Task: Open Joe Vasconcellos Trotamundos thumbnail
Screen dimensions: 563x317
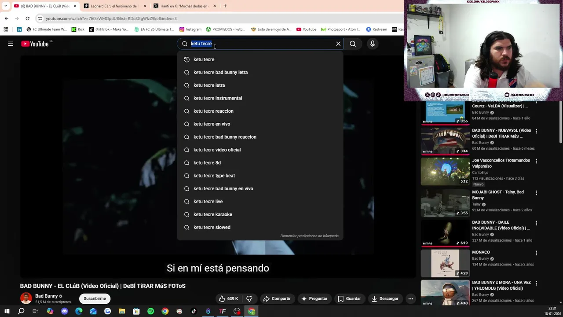Action: pyautogui.click(x=445, y=171)
